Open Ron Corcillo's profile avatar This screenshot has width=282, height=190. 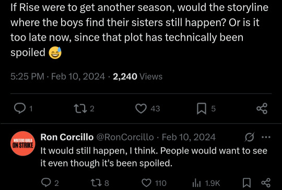[x=23, y=143]
